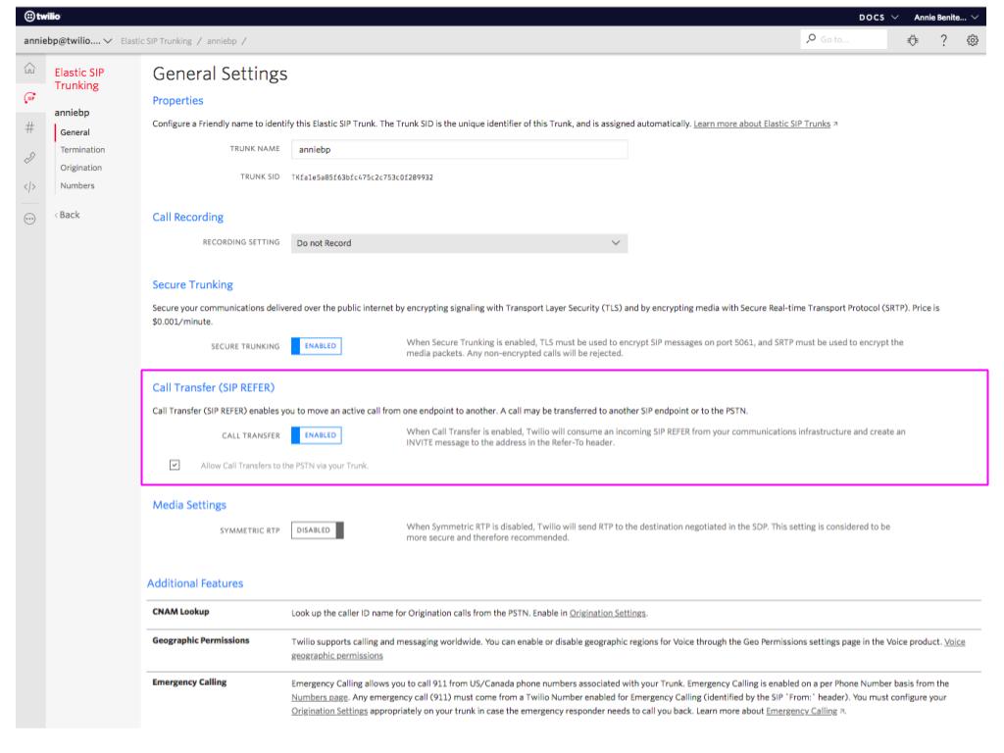
Task: Open the Numbers section
Action: [x=77, y=185]
